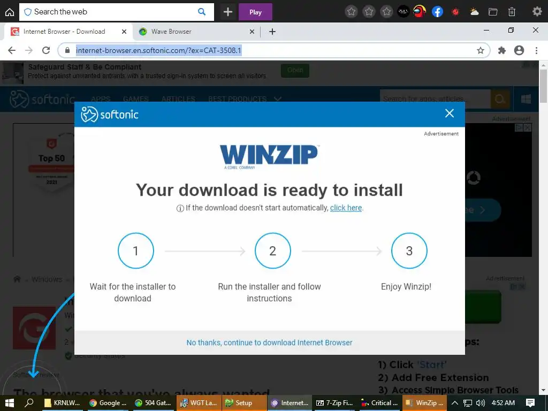Open a new browser tab with the plus button
Viewport: 548px width, 411px height.
[272, 32]
